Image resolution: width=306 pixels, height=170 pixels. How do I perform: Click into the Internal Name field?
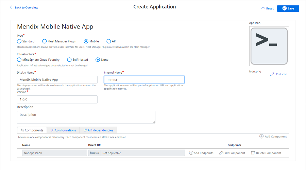144,80
